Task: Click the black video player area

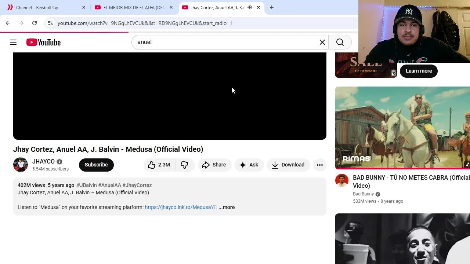Action: click(170, 96)
